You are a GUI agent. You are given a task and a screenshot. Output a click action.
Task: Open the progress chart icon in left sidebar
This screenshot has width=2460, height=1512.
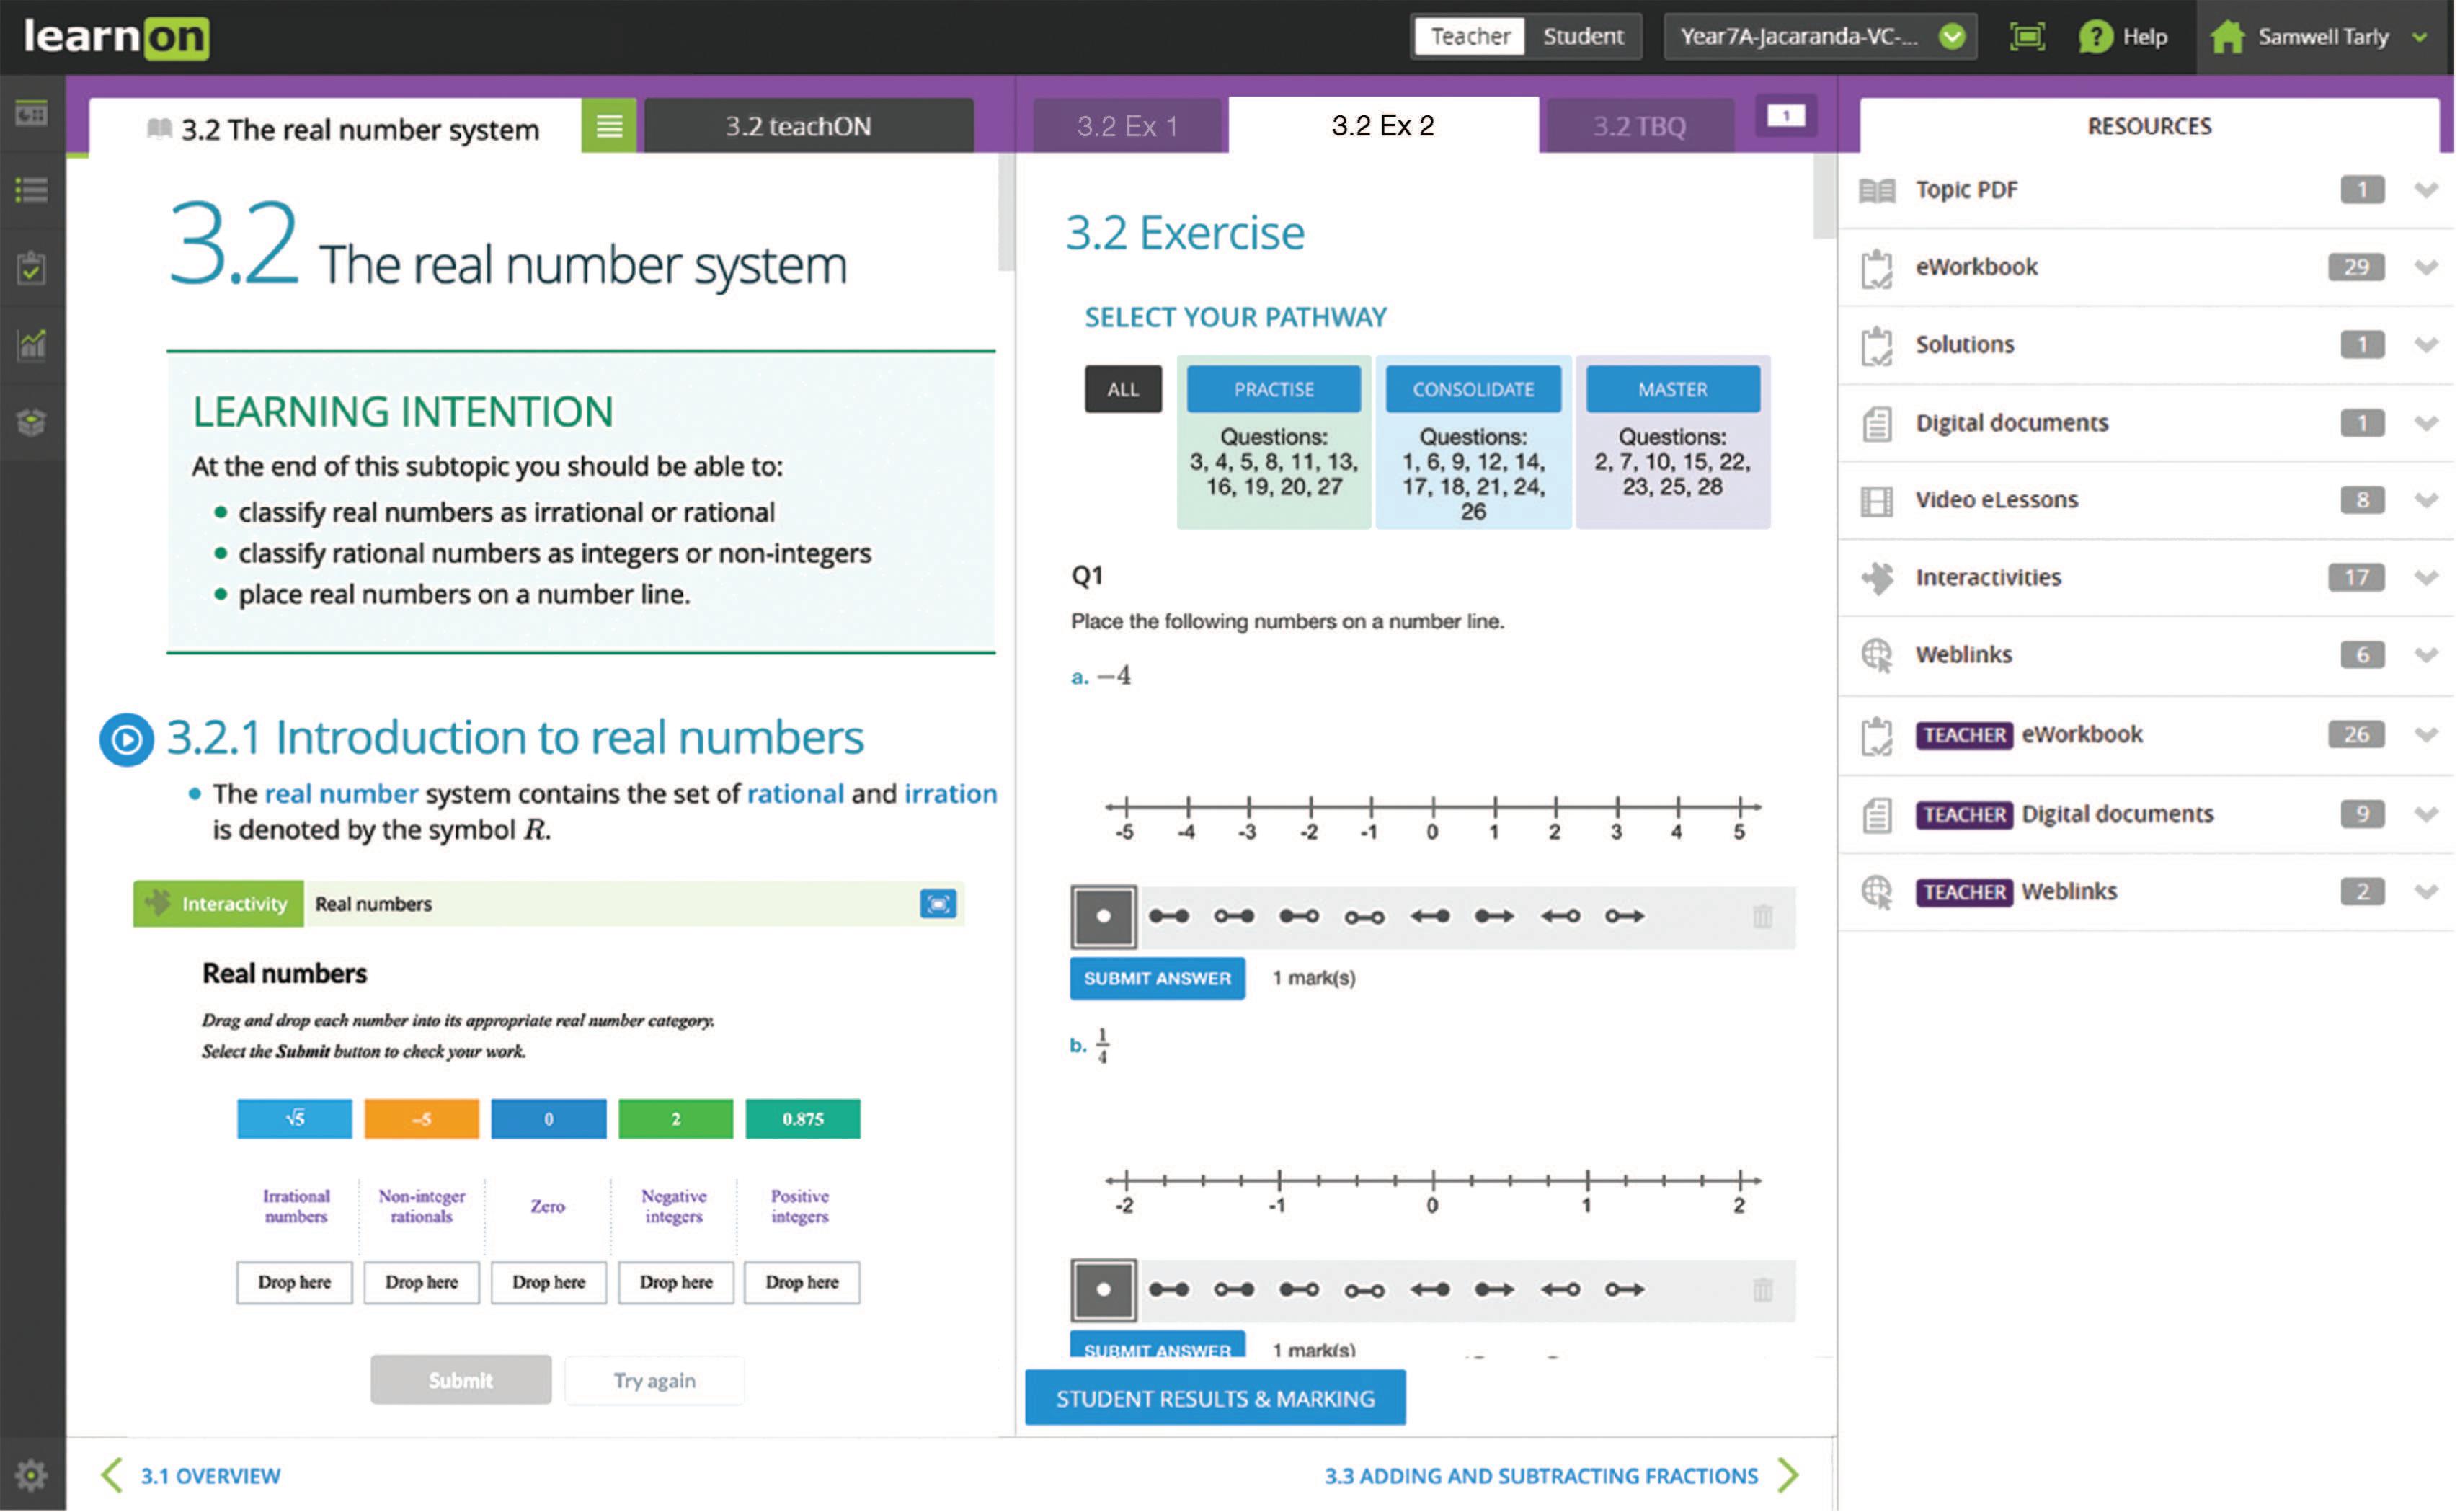pyautogui.click(x=31, y=345)
